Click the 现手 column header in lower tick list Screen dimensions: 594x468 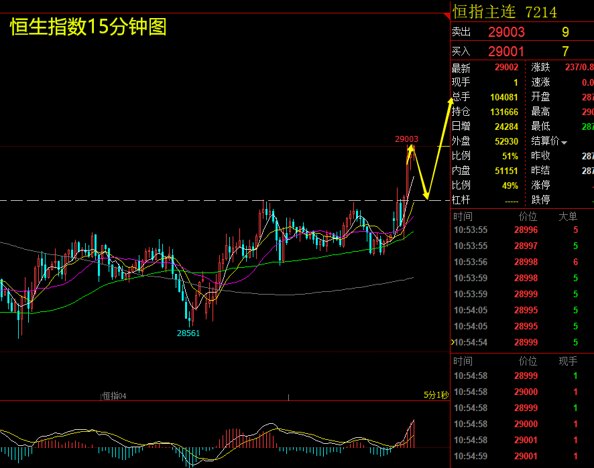pos(568,362)
